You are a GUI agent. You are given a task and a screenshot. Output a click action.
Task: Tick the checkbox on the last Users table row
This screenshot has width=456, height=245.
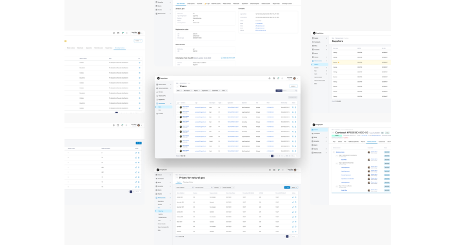point(178,151)
